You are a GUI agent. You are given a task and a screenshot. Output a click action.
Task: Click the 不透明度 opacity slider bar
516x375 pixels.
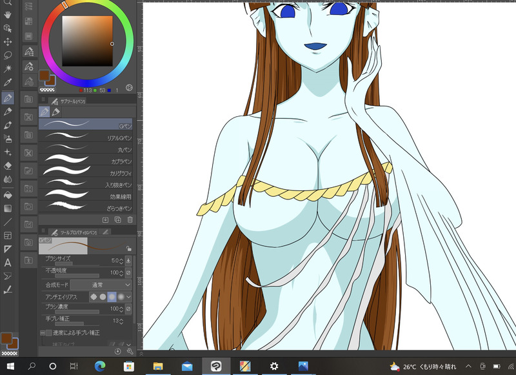point(77,276)
